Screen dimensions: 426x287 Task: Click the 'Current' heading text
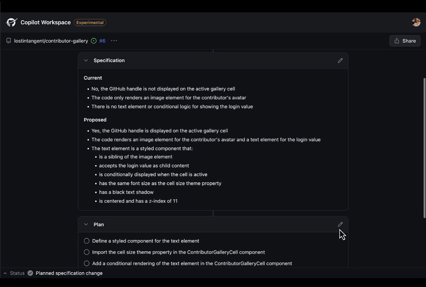93,78
